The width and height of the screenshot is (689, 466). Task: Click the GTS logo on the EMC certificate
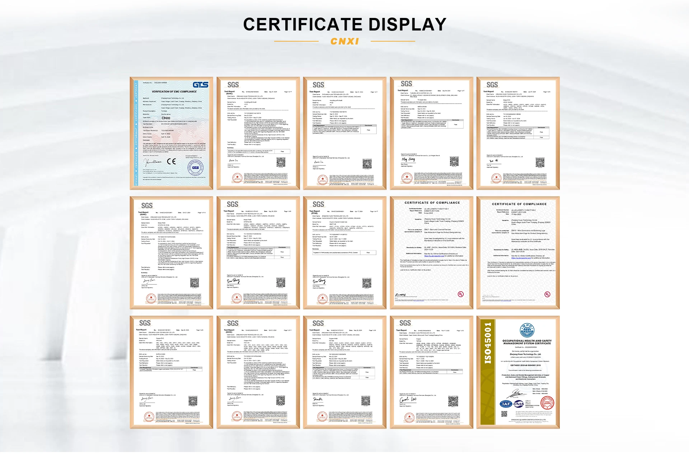200,85
